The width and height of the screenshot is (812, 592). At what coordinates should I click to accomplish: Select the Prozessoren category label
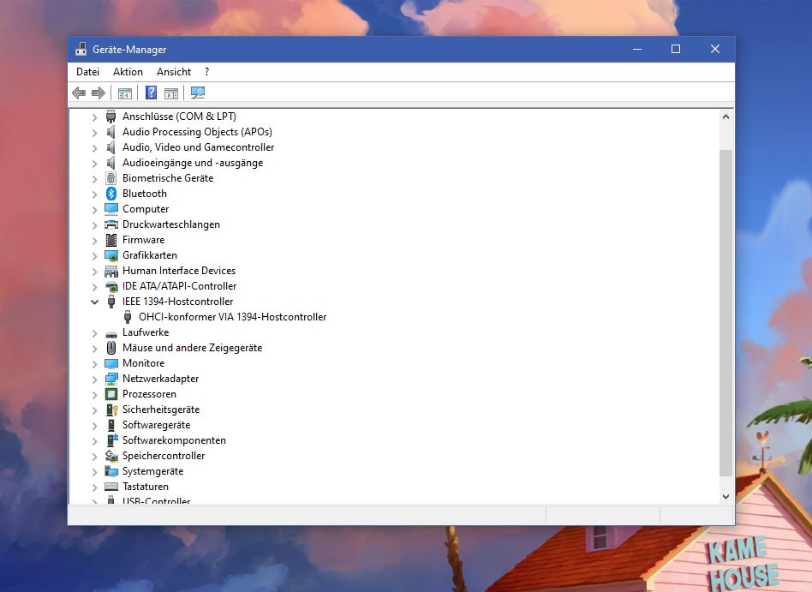click(x=149, y=394)
